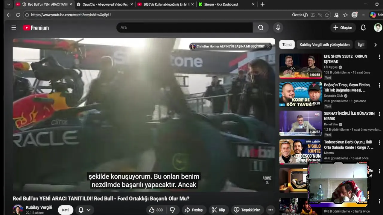Click the YouTube Premium logo
This screenshot has height=215, width=383.
[36, 28]
